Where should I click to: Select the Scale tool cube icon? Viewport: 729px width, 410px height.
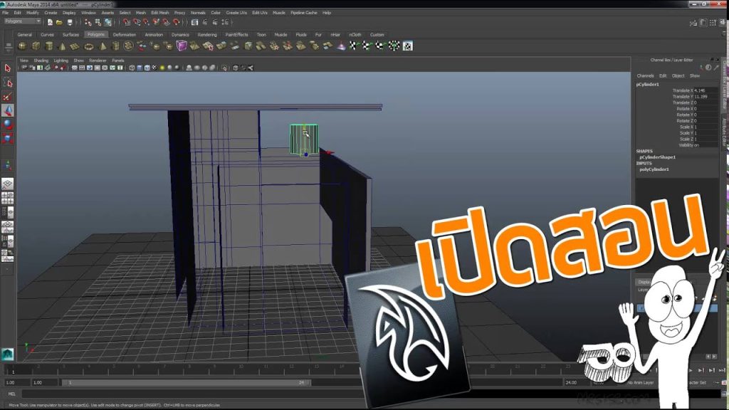click(x=7, y=138)
